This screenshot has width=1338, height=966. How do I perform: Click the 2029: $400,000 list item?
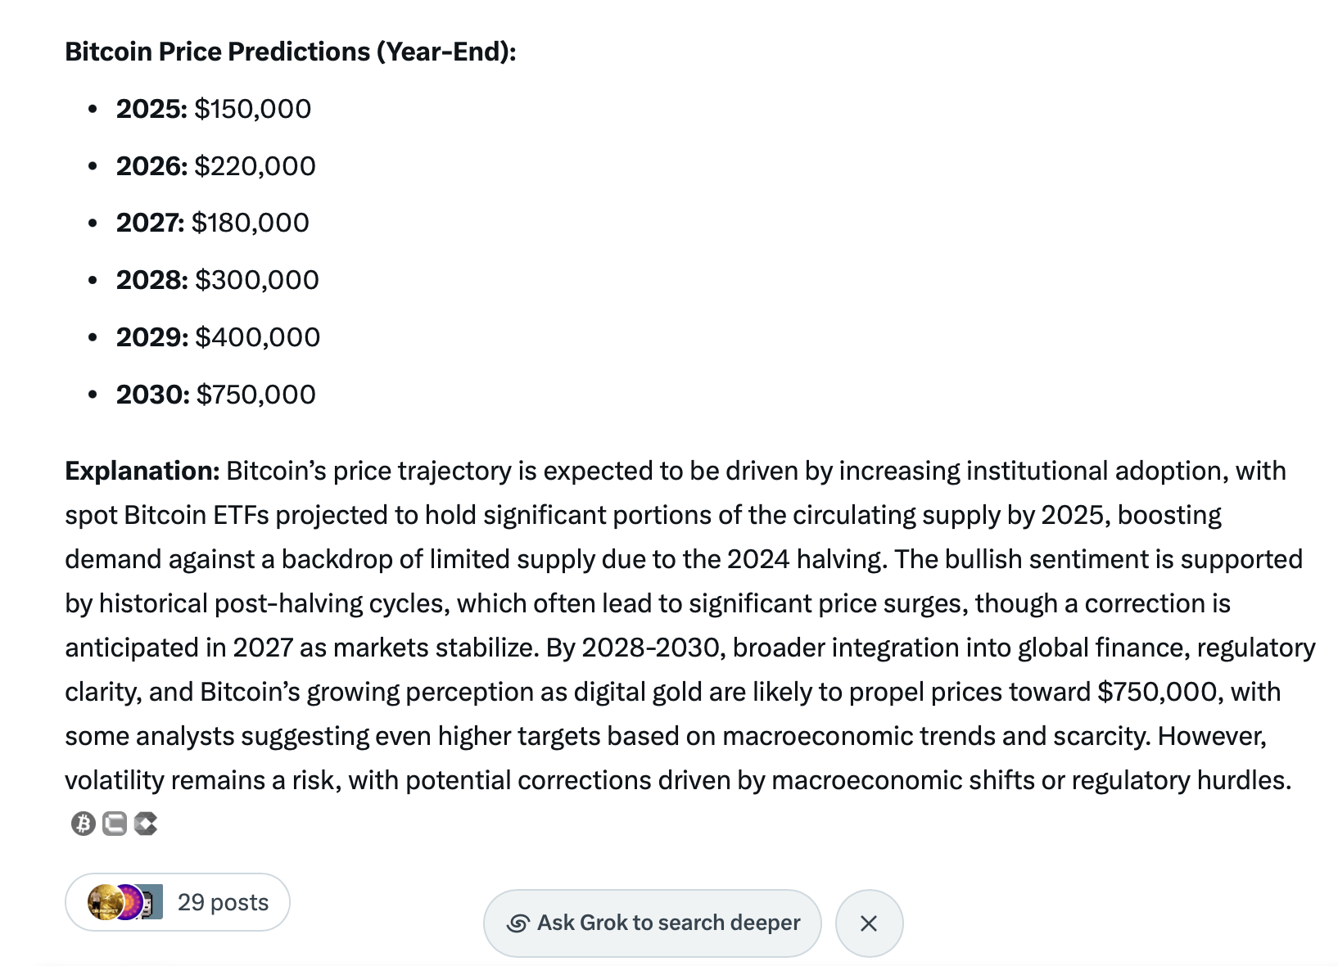tap(218, 337)
